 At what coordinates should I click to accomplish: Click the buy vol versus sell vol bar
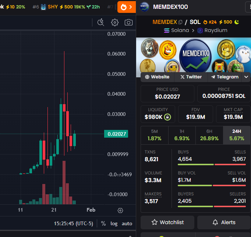point(212,185)
